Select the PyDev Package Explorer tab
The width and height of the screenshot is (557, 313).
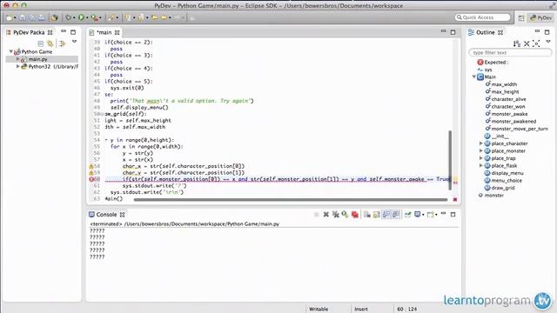(29, 32)
